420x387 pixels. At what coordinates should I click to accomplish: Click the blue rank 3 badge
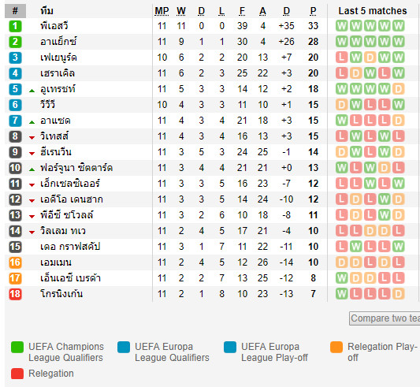click(x=15, y=58)
